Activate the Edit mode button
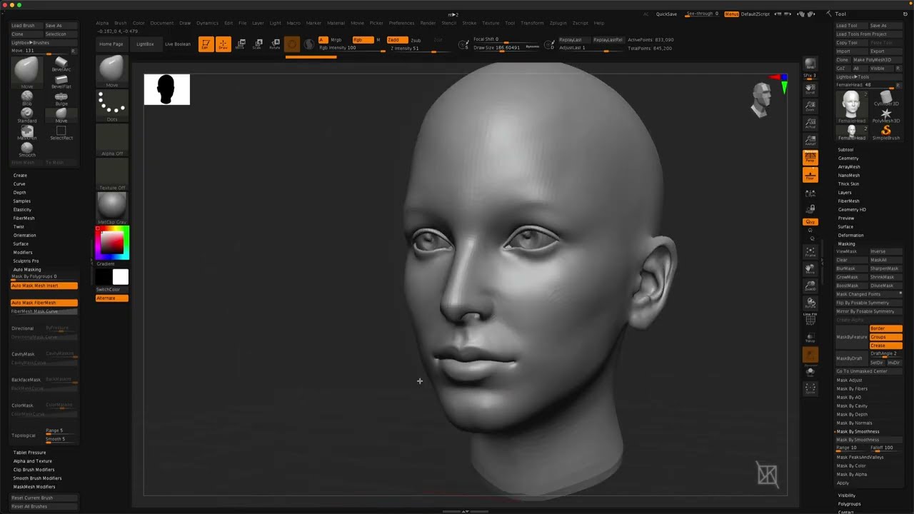 tap(206, 44)
